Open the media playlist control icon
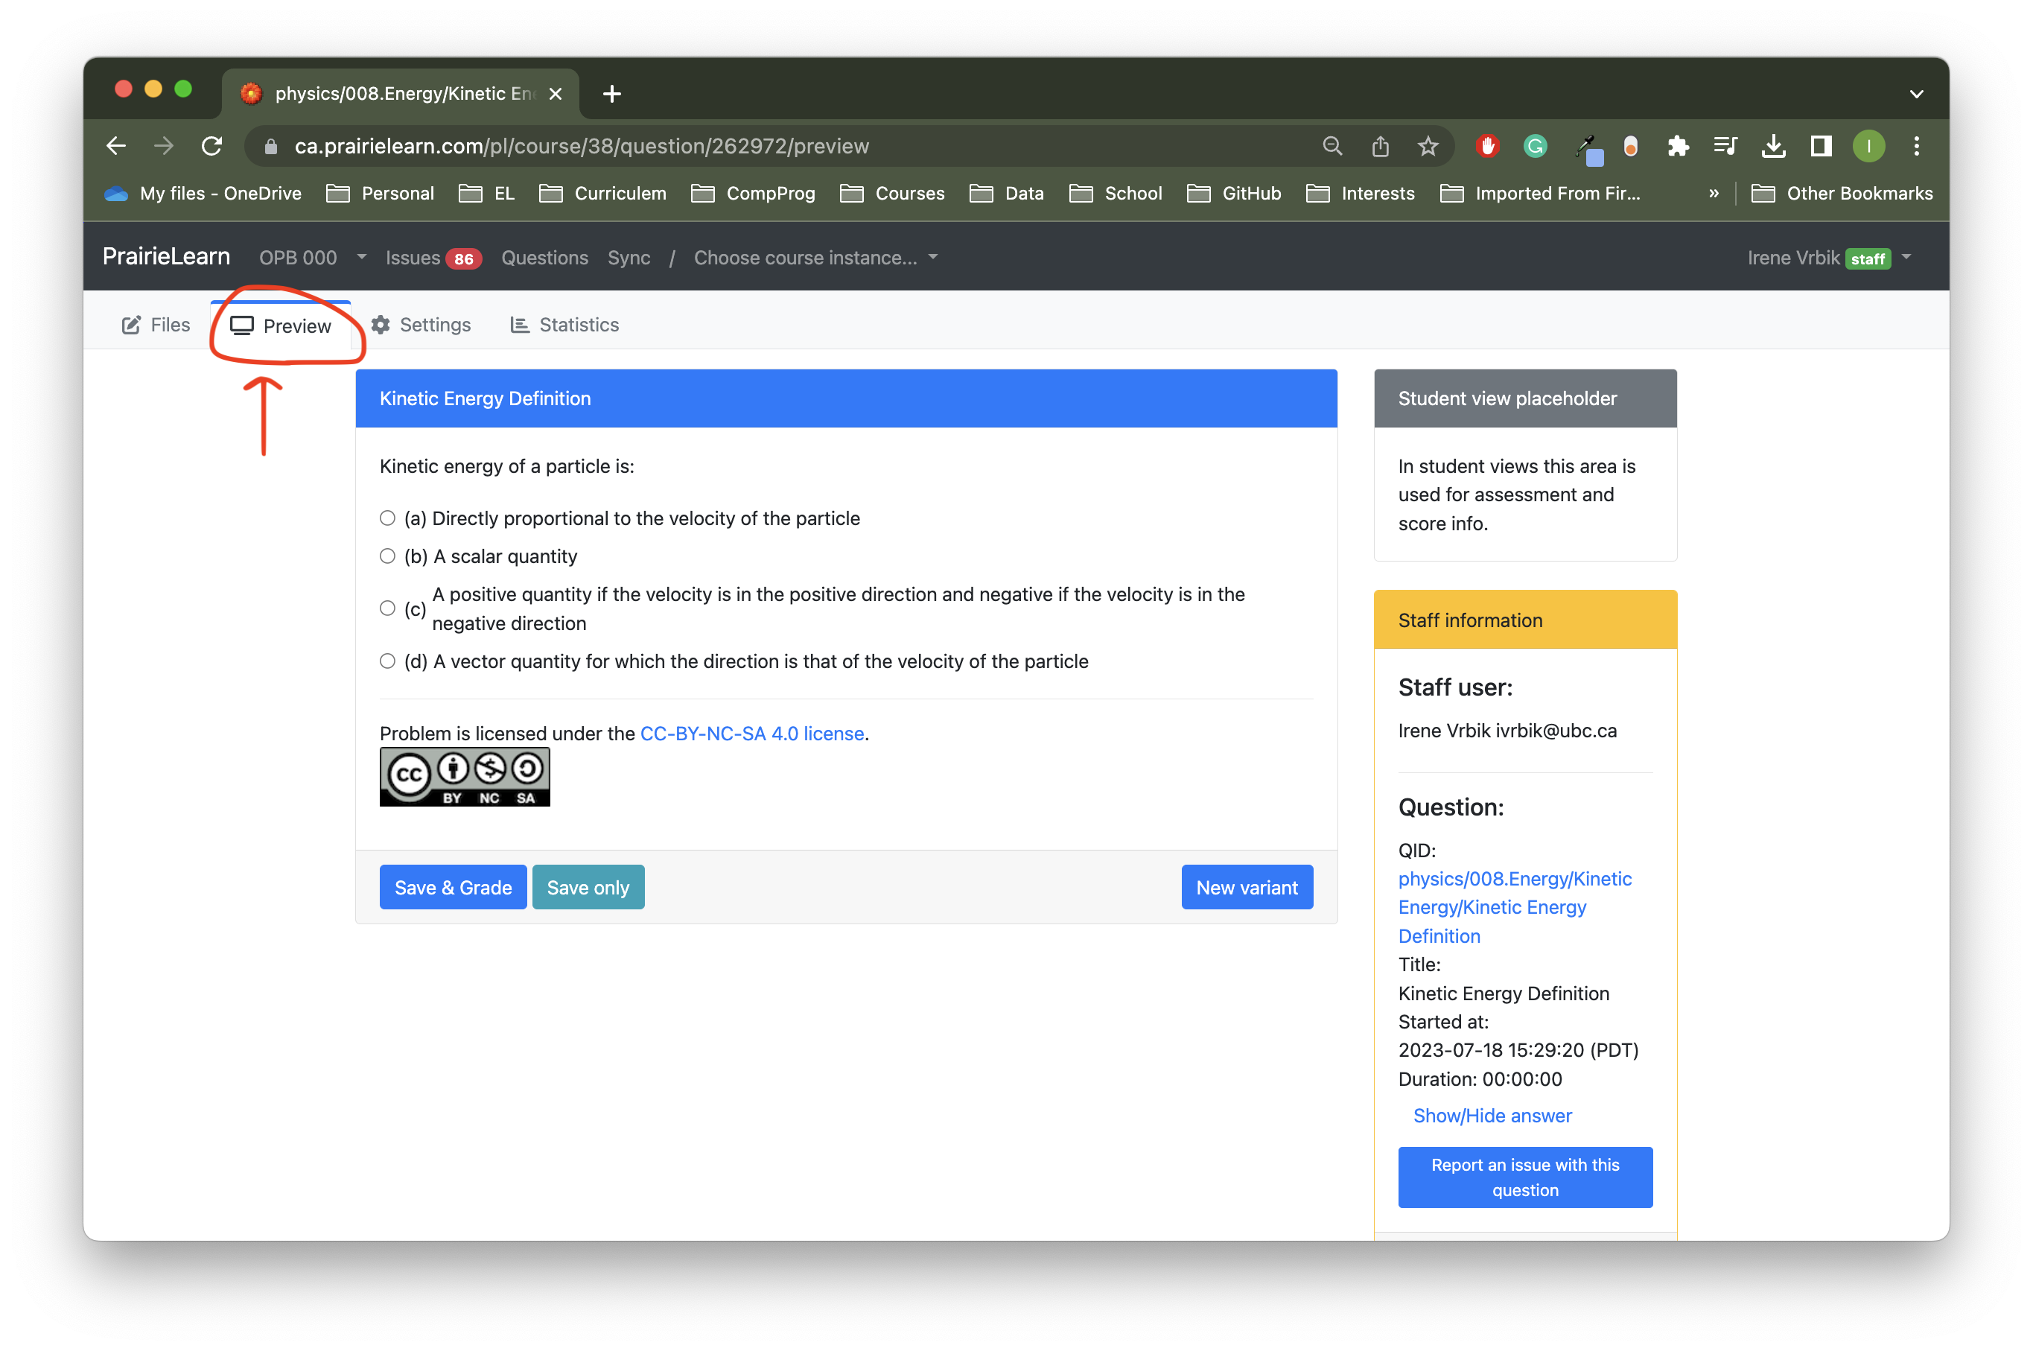 1725,146
